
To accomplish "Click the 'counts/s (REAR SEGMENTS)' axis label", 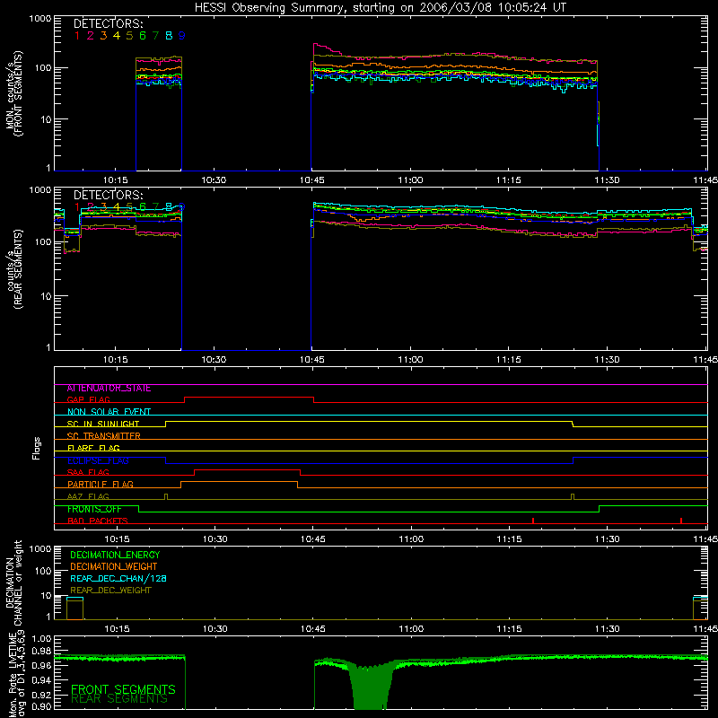I will point(14,269).
